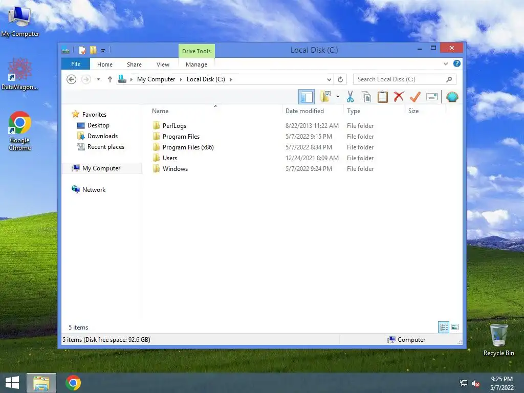Viewport: 524px width, 393px height.
Task: Click My Computer in the address breadcrumb
Action: tap(156, 79)
